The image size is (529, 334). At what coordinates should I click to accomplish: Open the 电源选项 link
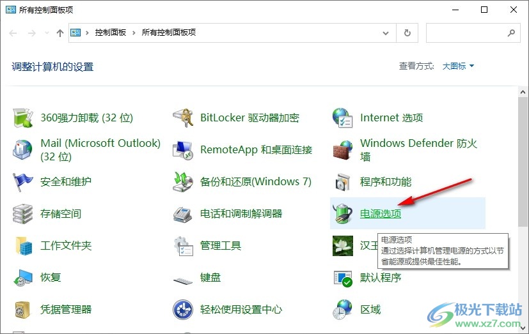click(381, 213)
